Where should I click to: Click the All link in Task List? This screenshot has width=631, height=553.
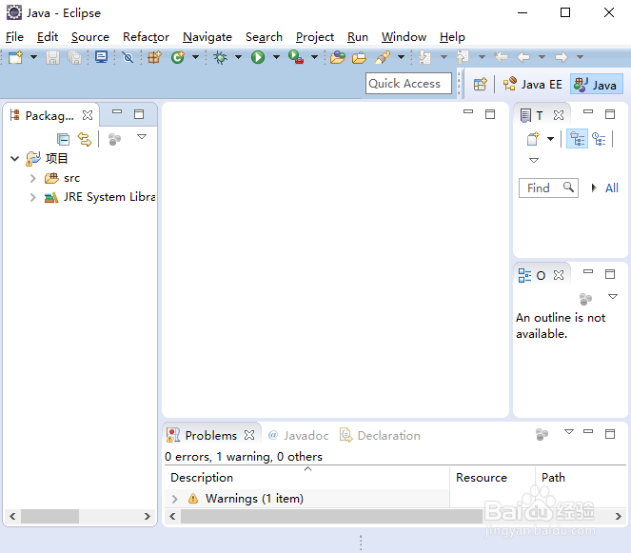[x=612, y=188]
